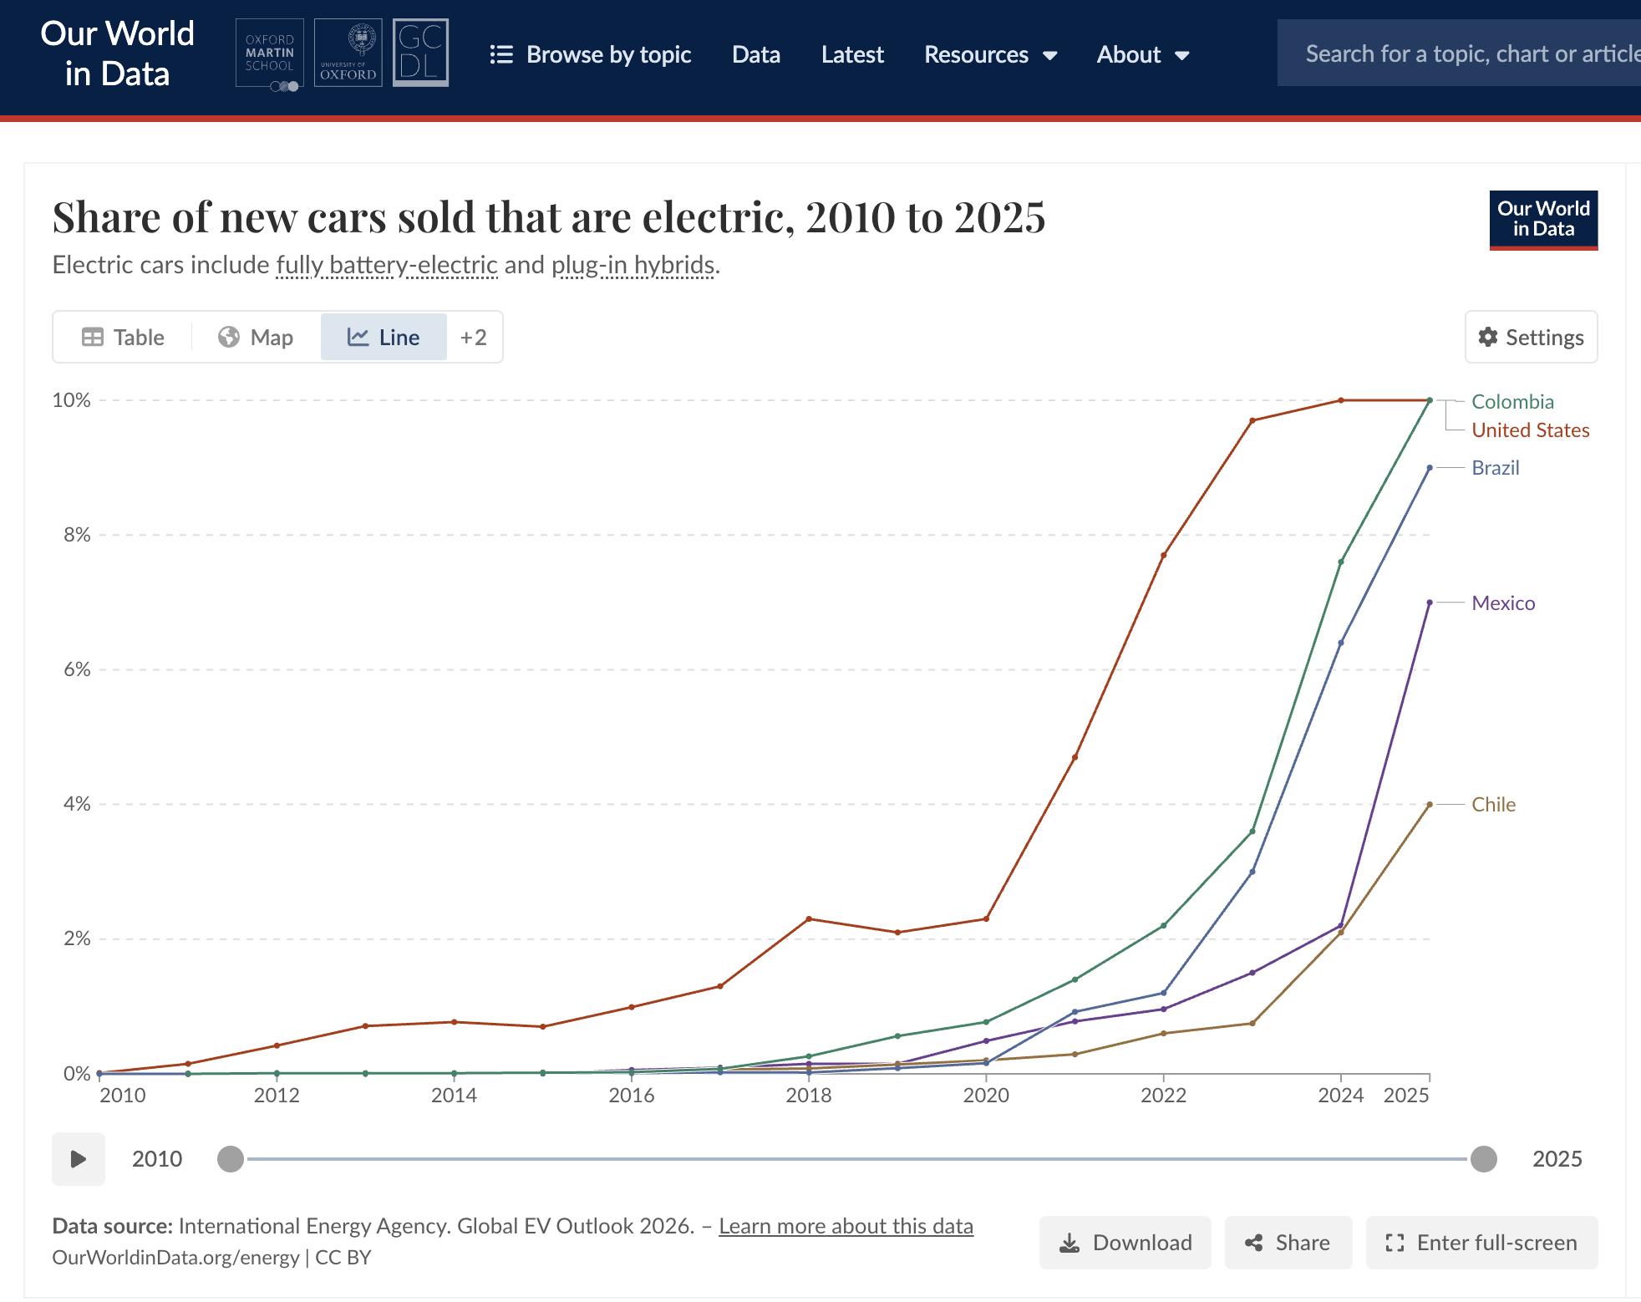Select the Mexico legend label
The image size is (1641, 1302).
(1503, 603)
